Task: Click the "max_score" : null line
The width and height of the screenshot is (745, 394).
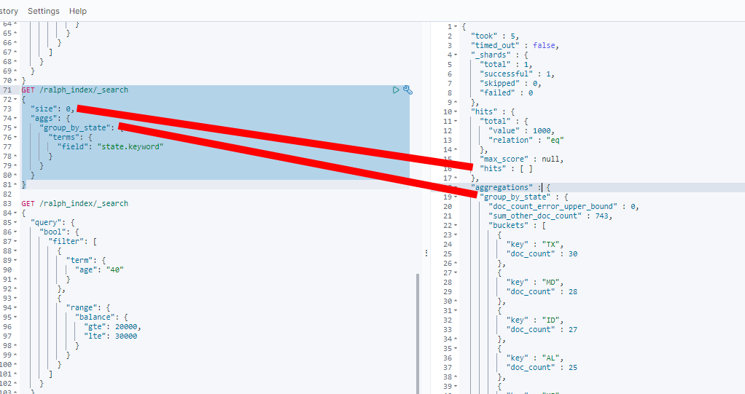Action: (522, 159)
